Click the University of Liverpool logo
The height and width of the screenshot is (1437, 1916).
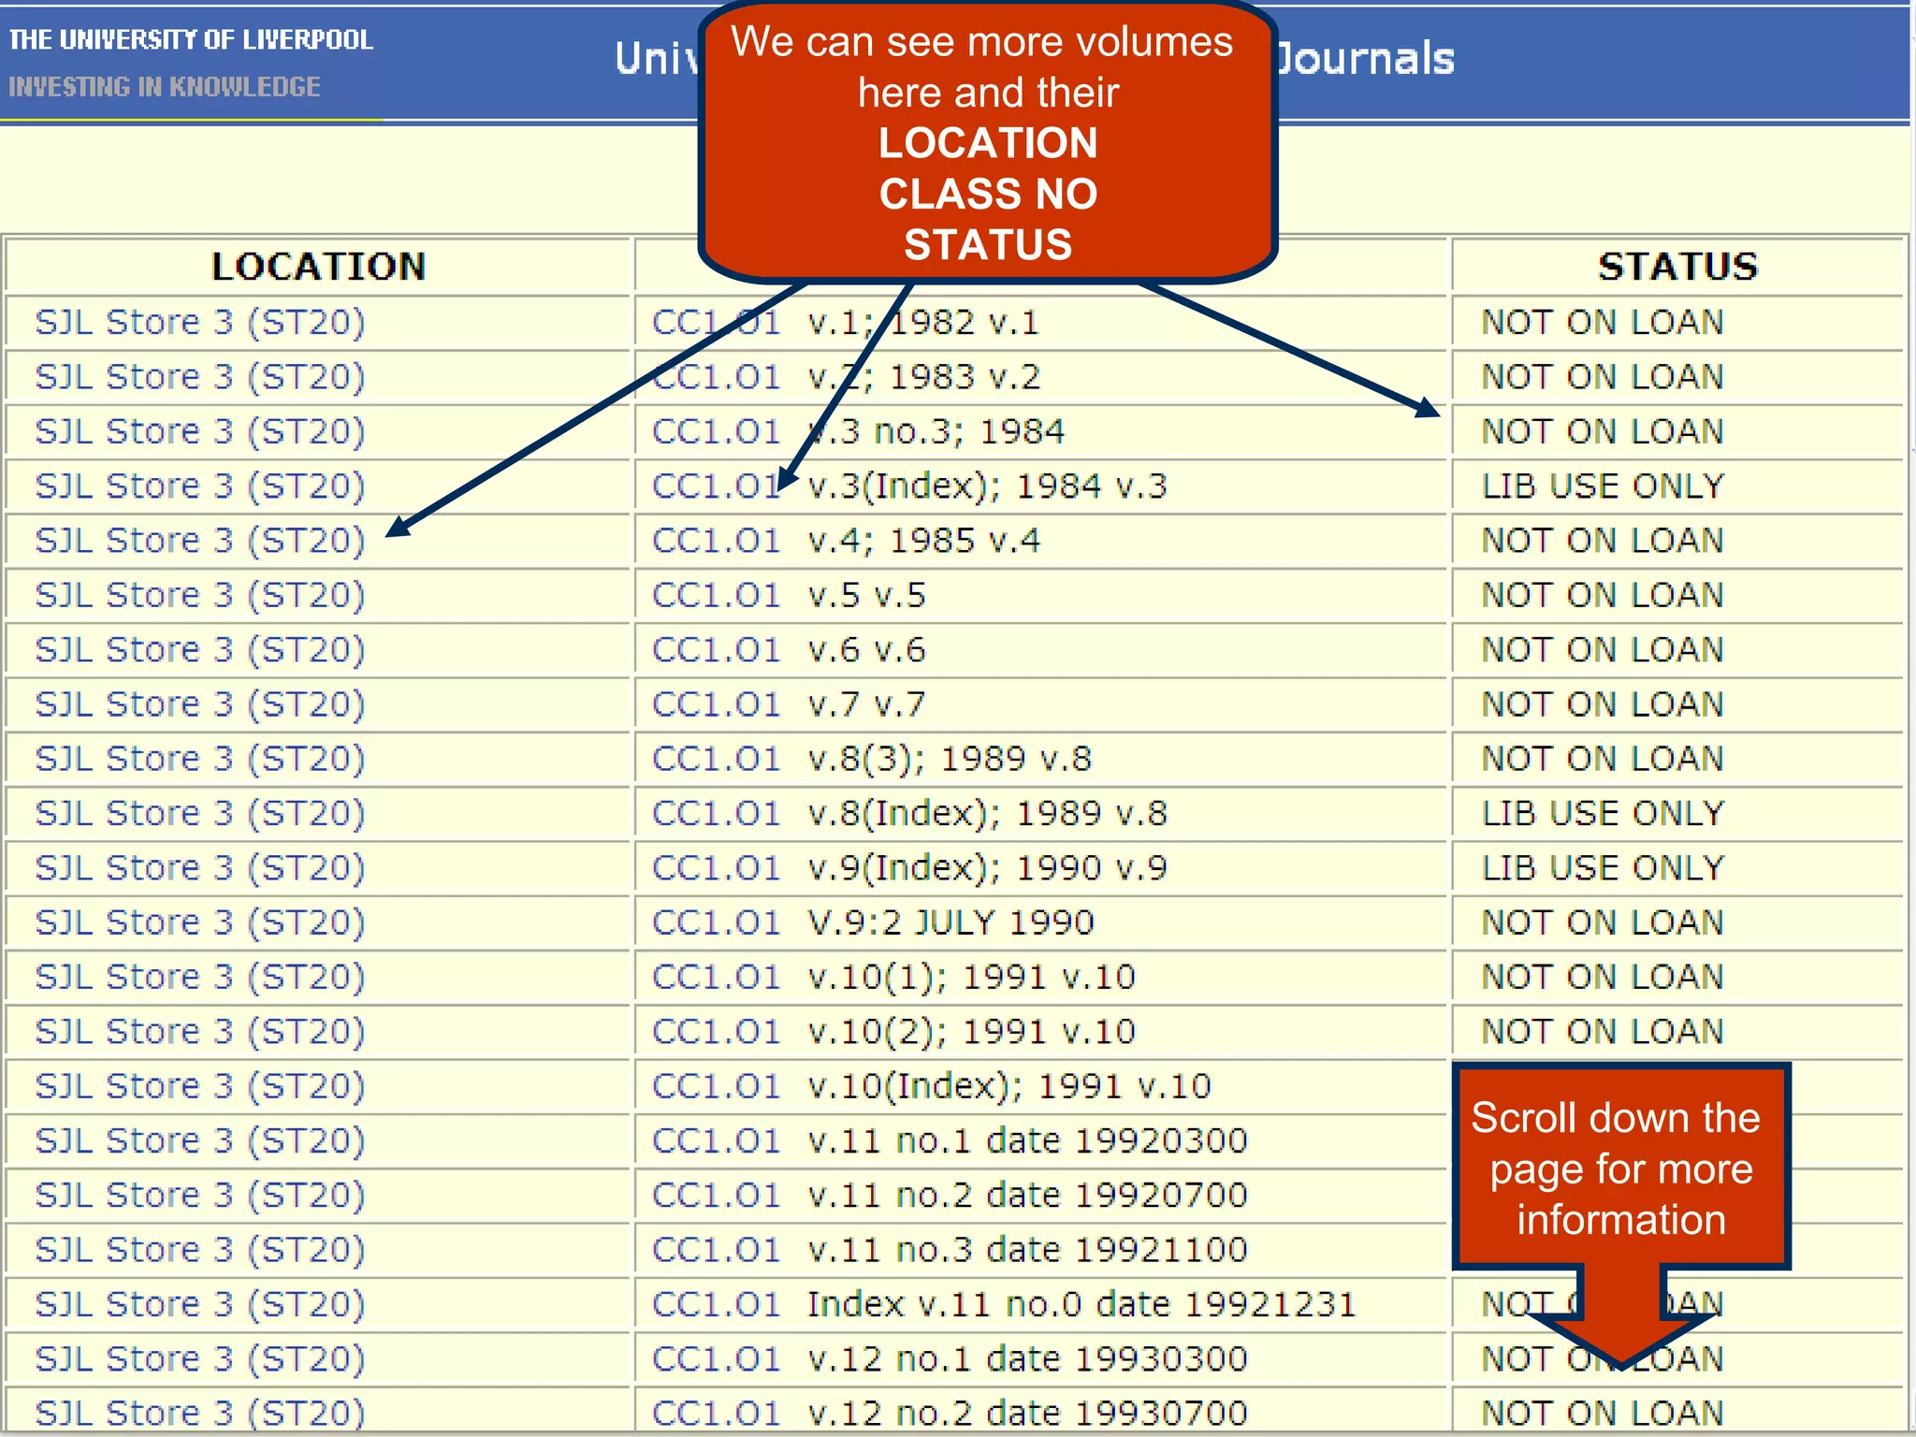coord(191,63)
